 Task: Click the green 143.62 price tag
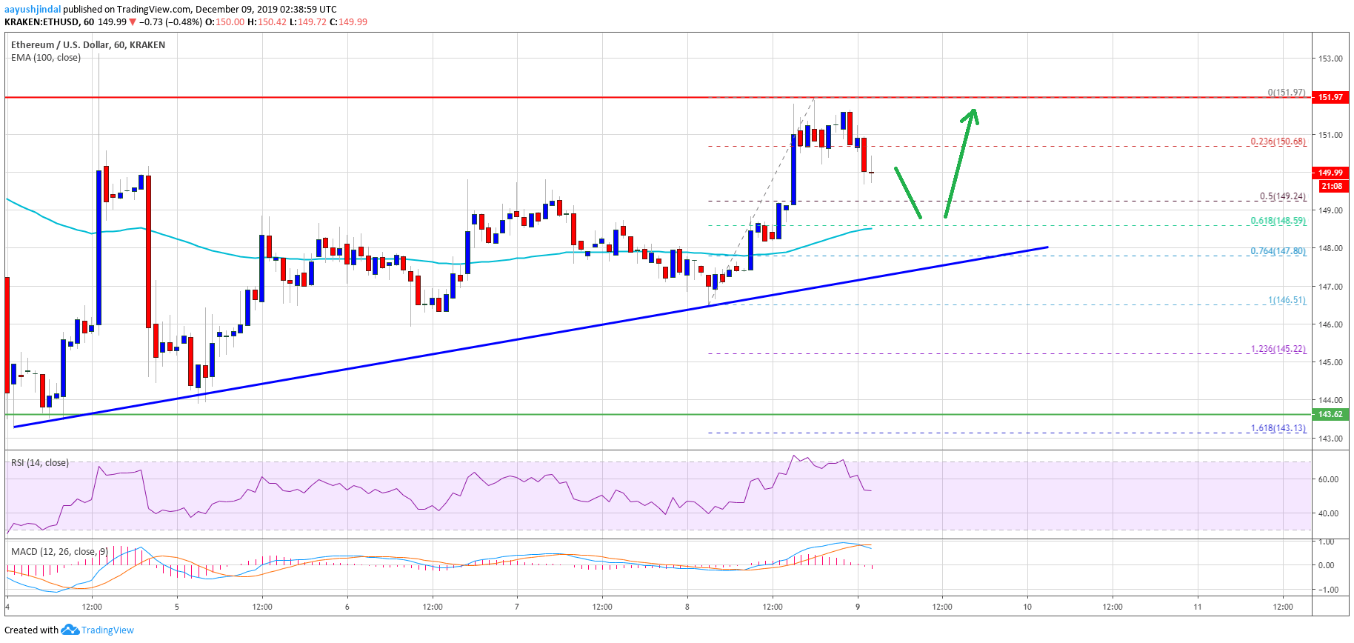(1330, 414)
